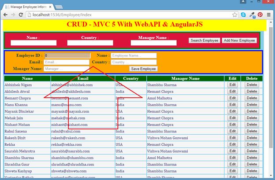
Task: Edit the Mehak Jain row
Action: 233,118
